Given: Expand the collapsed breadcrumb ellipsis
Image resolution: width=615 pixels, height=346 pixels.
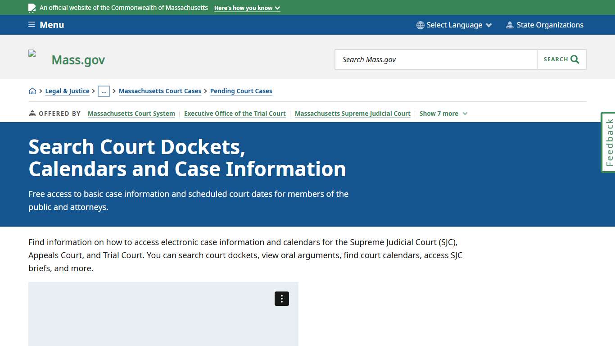Looking at the screenshot, I should click(104, 91).
